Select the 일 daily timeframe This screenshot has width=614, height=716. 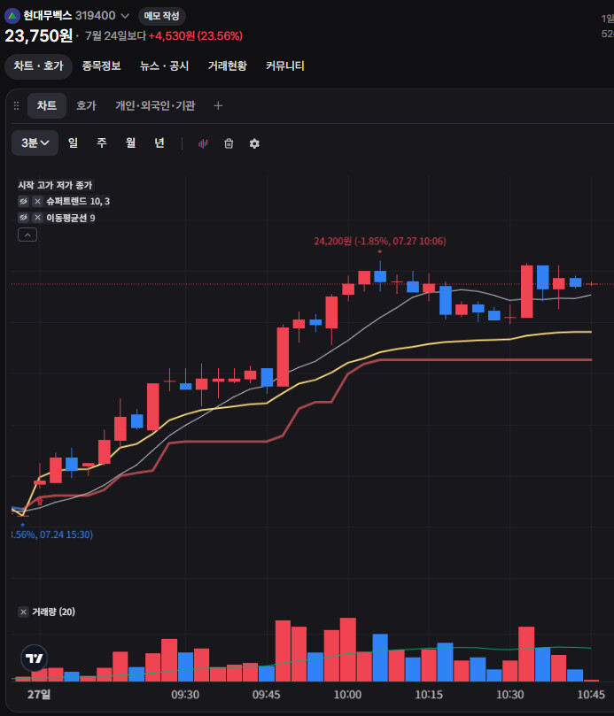coord(74,142)
